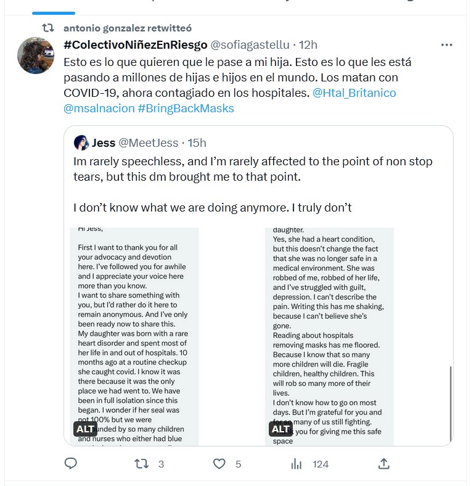This screenshot has height=486, width=471.
Task: Open the 12h tweet timestamp
Action: (x=308, y=45)
